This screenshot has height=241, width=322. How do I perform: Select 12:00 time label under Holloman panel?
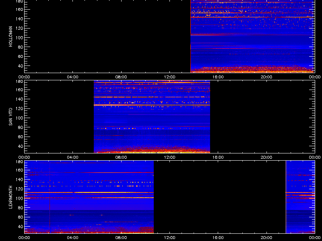pos(169,77)
